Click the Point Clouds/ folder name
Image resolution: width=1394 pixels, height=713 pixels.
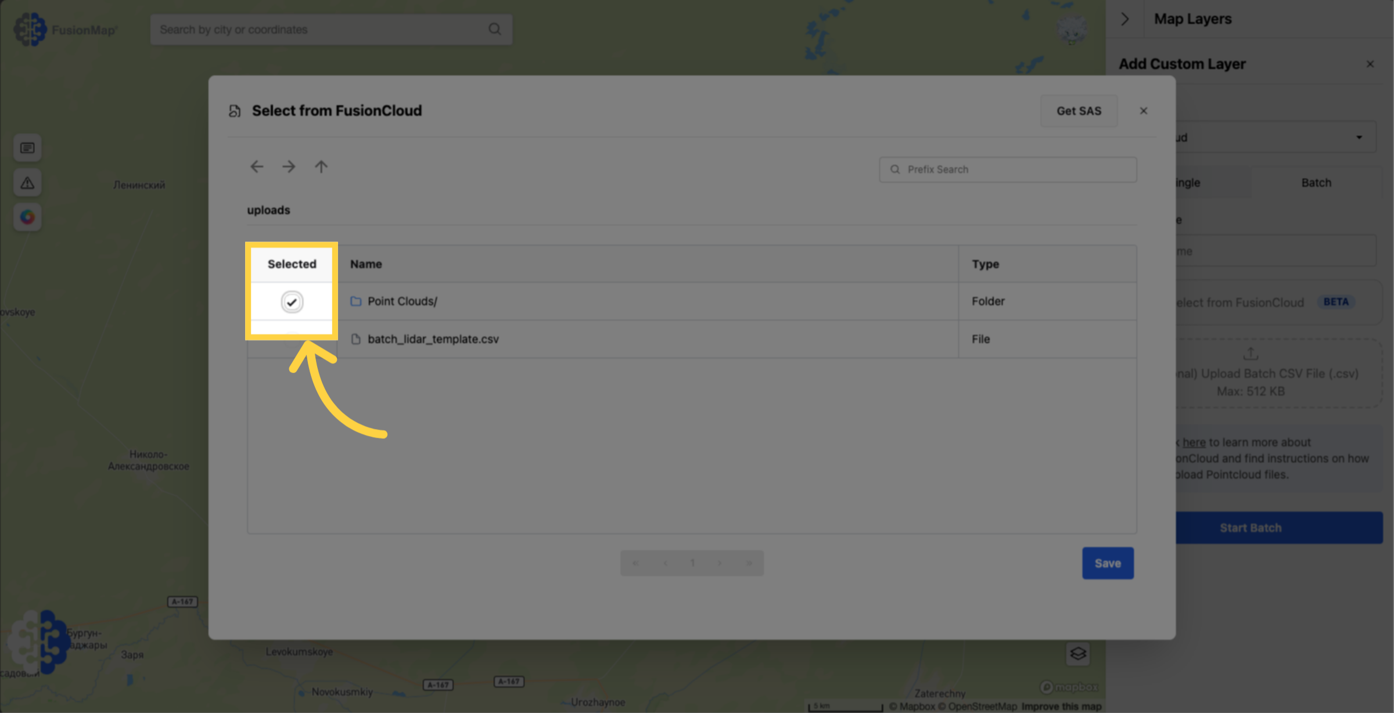(x=403, y=301)
